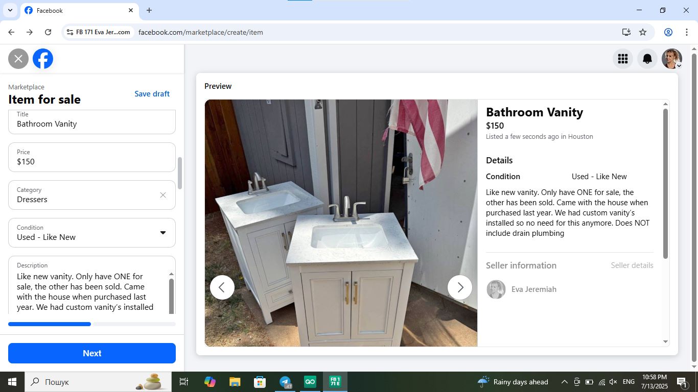Click the muted volume tray icon
Image resolution: width=698 pixels, height=392 pixels.
(613, 382)
